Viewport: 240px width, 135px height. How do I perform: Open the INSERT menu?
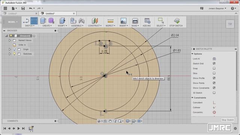[123, 26]
